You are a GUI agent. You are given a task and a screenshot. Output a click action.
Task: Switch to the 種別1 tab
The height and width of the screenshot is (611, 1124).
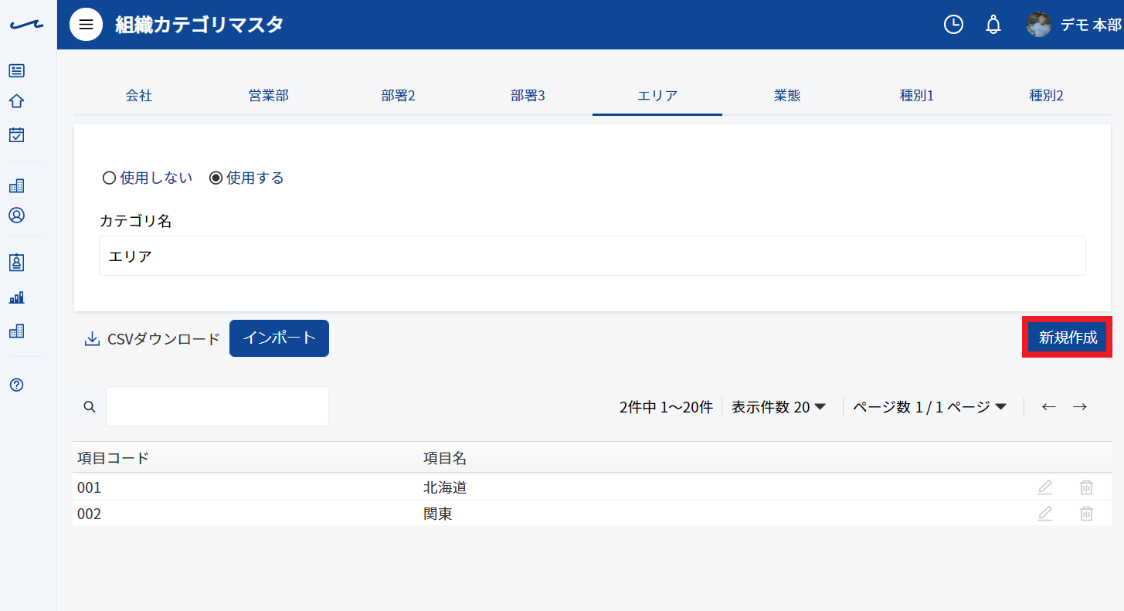click(x=917, y=96)
